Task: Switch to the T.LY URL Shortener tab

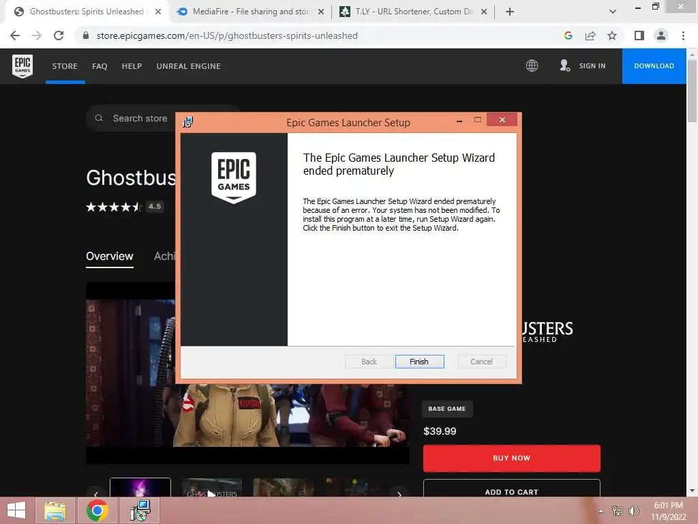Action: (414, 12)
